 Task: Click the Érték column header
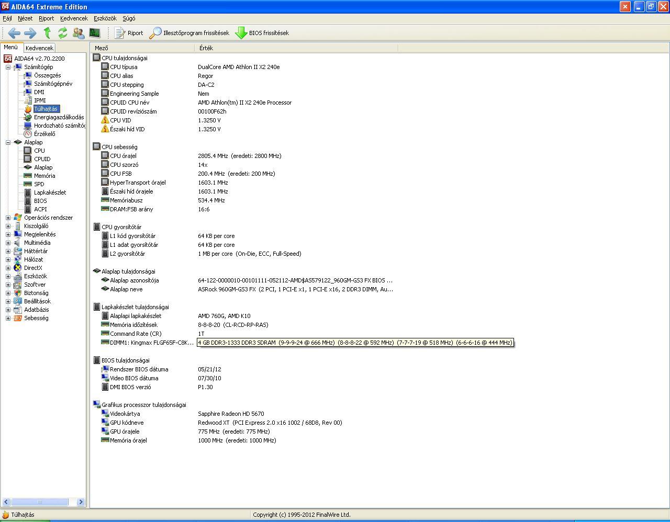296,48
